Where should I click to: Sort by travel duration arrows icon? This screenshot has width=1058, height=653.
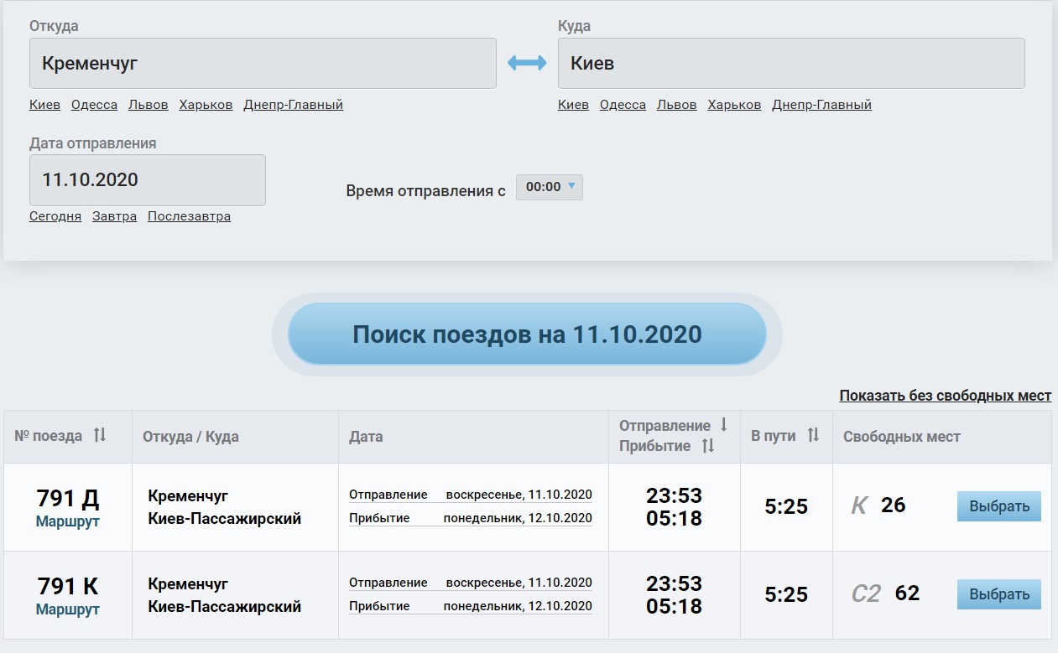(812, 435)
